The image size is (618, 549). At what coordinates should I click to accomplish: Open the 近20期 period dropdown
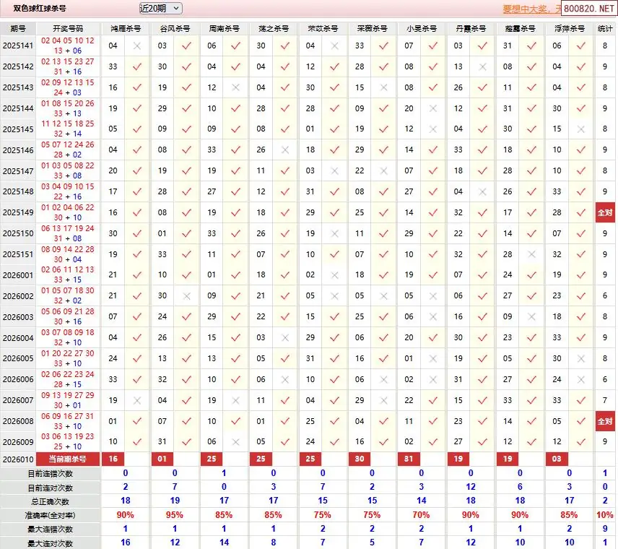[160, 8]
